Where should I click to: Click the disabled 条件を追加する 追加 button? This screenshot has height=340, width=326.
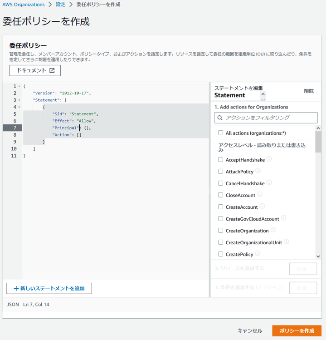[x=303, y=288]
